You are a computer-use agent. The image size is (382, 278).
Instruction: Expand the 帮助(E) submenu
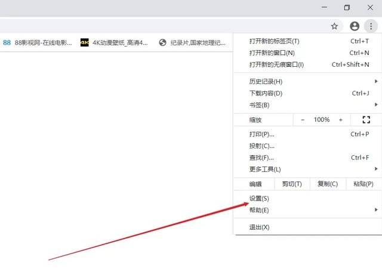click(308, 211)
